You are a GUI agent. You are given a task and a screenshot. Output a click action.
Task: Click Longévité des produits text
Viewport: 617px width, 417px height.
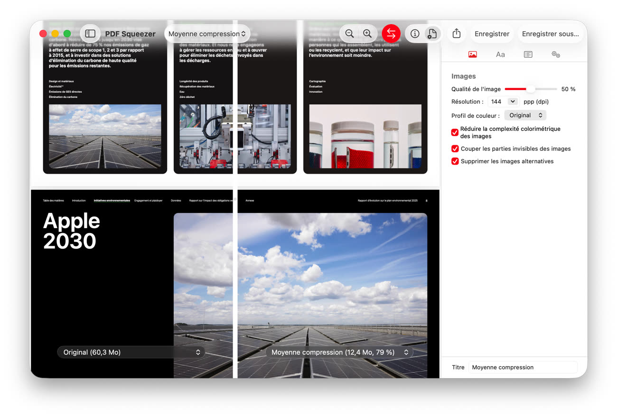(x=194, y=82)
